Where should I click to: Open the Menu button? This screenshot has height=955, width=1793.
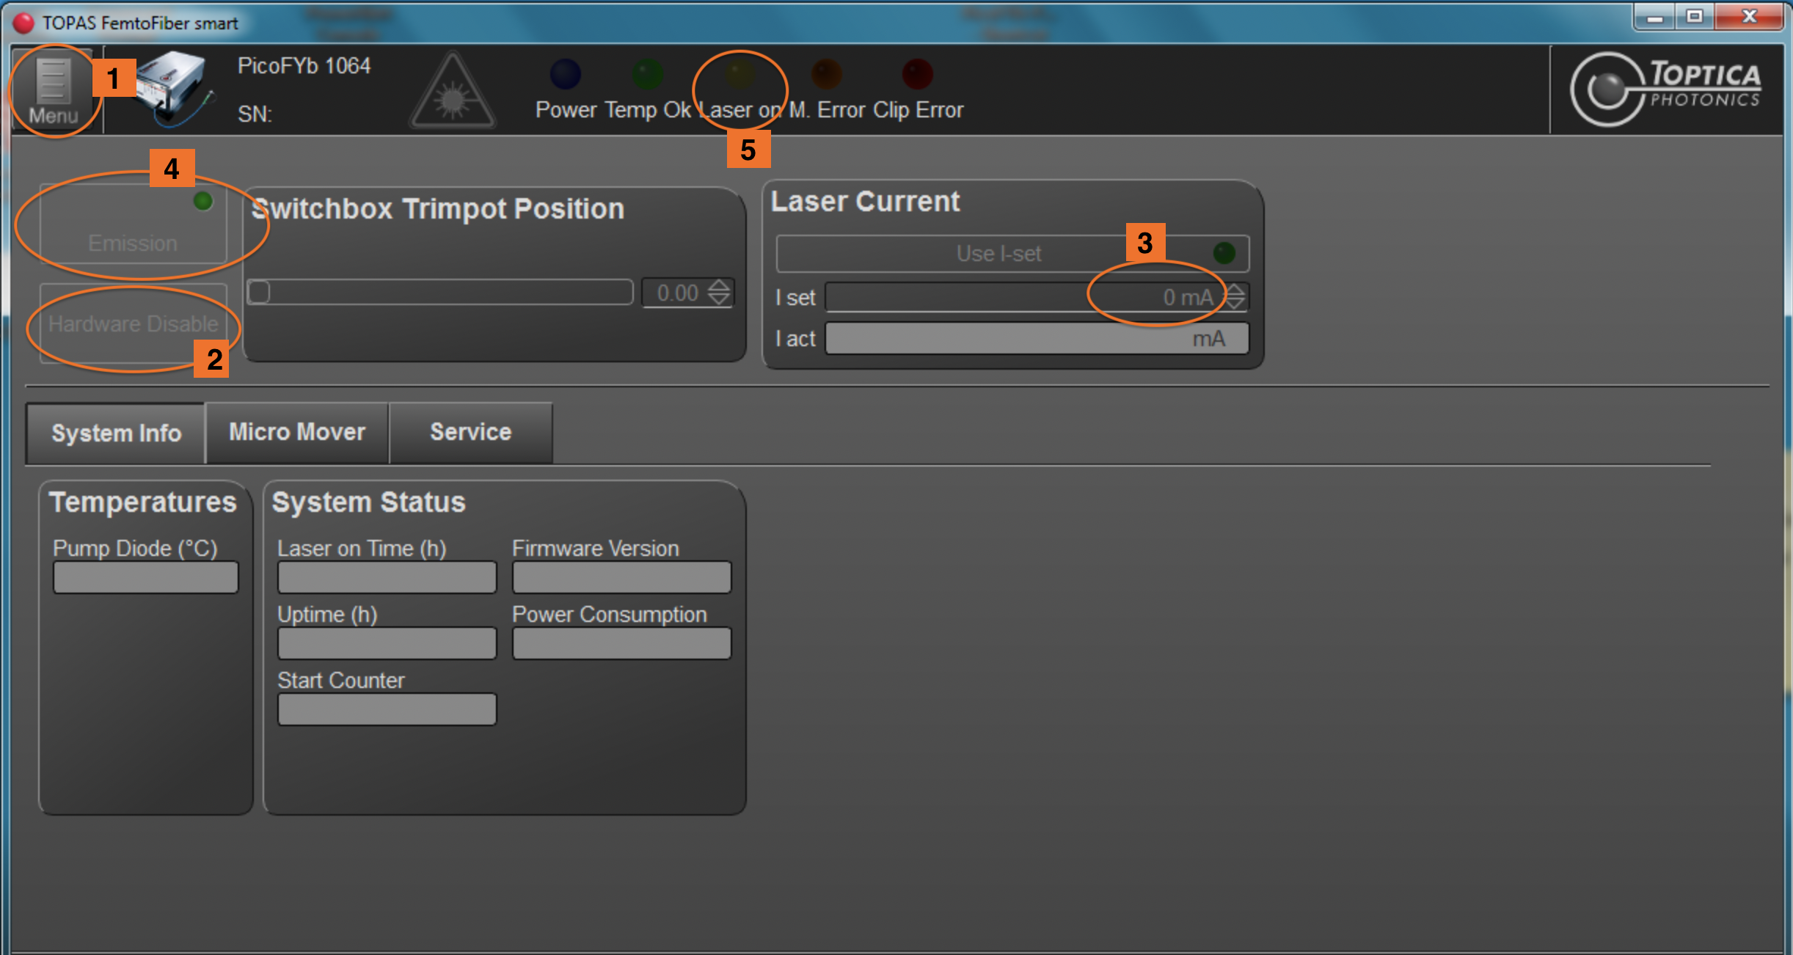pos(53,91)
